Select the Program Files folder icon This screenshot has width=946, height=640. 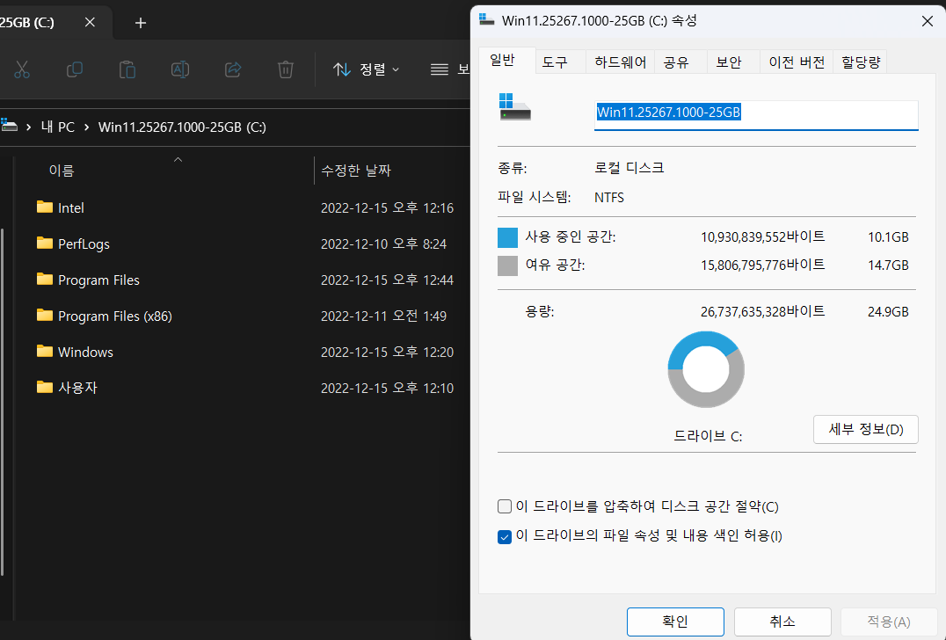[x=45, y=280]
